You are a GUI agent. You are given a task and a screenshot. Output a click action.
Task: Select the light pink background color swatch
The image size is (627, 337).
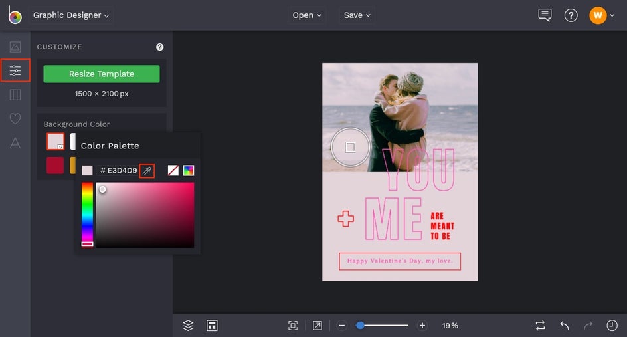tap(55, 142)
